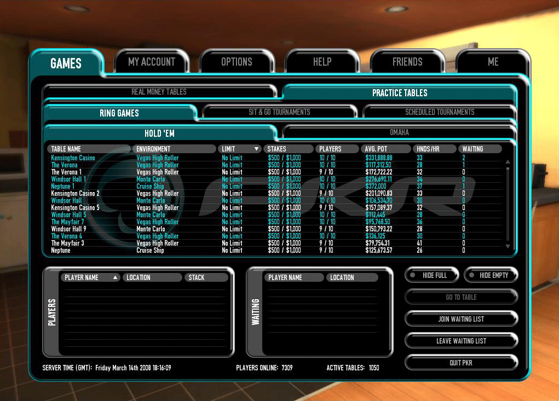Sort tables by the LIMIT column header
This screenshot has width=559, height=401.
click(x=240, y=149)
